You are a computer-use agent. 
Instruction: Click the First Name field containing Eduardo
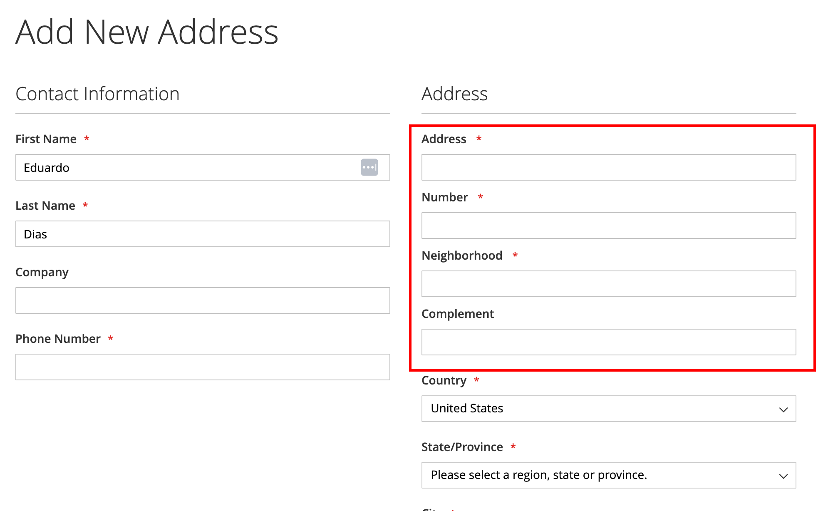pos(203,167)
